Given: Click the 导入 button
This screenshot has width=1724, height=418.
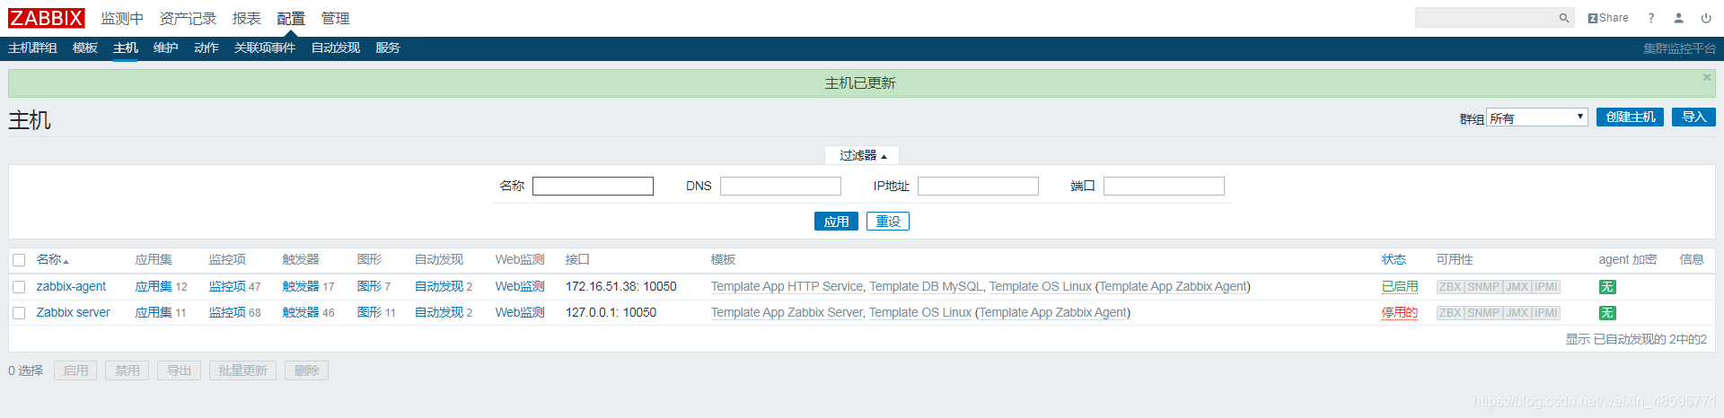Looking at the screenshot, I should (x=1693, y=118).
